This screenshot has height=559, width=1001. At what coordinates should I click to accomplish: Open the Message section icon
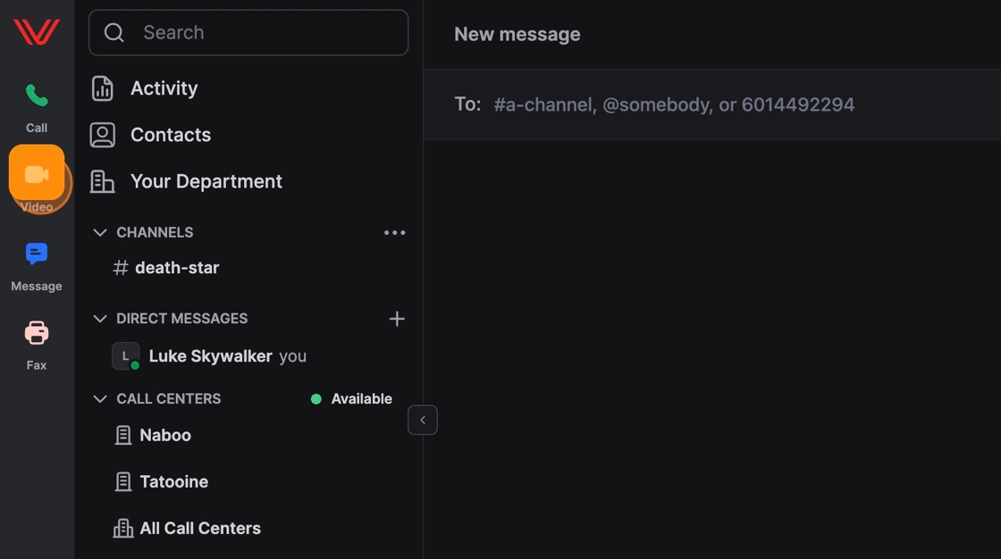point(37,254)
